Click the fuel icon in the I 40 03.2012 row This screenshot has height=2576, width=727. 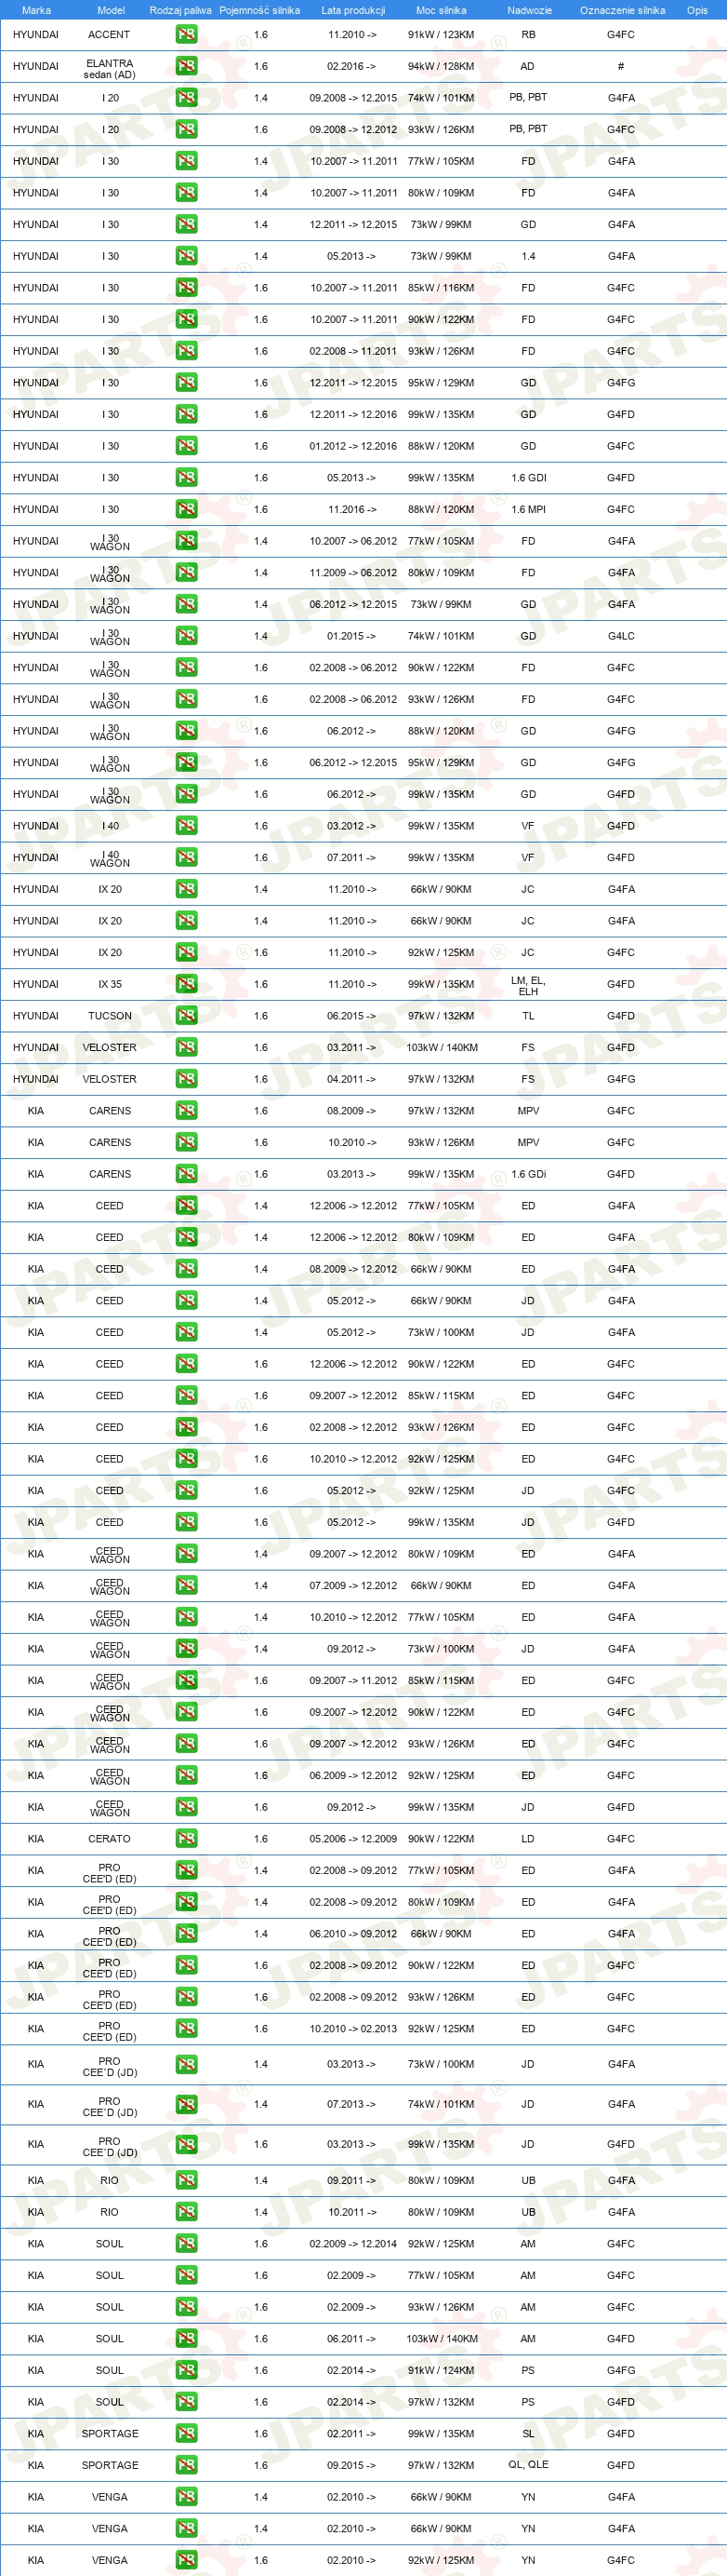pos(186,826)
